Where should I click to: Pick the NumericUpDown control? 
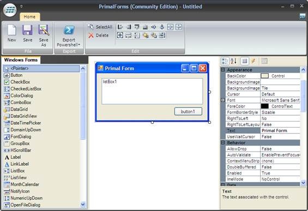[x=41, y=198]
